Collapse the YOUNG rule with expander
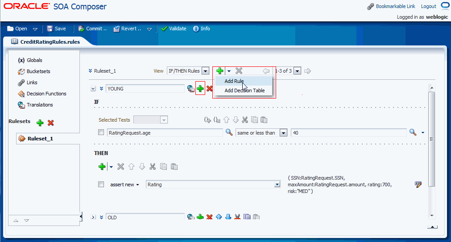Viewport: 451px width, 242px height. click(x=93, y=89)
